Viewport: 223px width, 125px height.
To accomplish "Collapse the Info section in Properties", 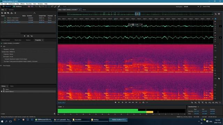I will tap(1, 46).
